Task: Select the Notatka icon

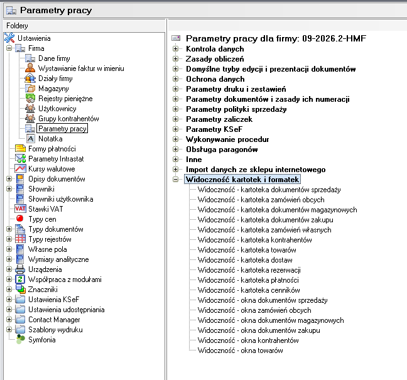Action: point(30,139)
